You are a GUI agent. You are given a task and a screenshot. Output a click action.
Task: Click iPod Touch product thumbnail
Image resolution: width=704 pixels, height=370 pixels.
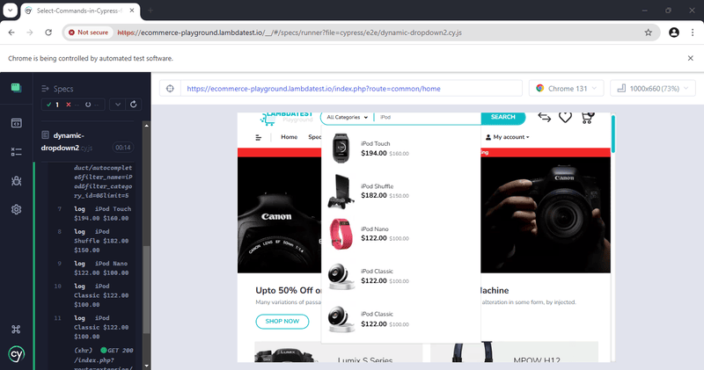(x=341, y=149)
